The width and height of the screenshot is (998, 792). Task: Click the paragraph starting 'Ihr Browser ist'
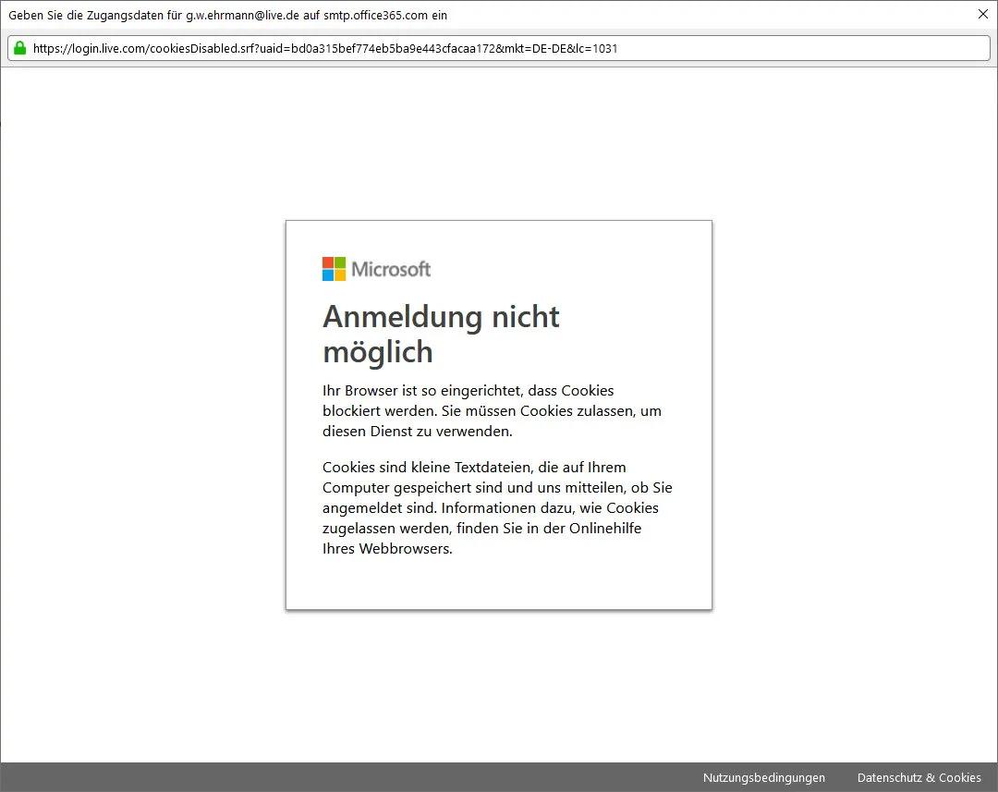[x=492, y=410]
